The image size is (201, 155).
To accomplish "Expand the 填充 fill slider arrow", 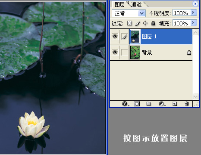I will [193, 23].
